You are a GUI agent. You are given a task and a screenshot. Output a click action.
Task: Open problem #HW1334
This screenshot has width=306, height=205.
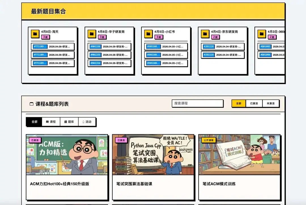coord(109,63)
